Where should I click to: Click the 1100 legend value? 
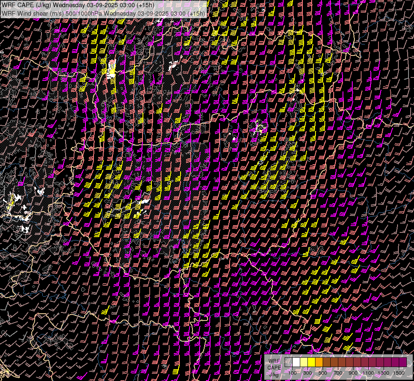[x=368, y=373]
